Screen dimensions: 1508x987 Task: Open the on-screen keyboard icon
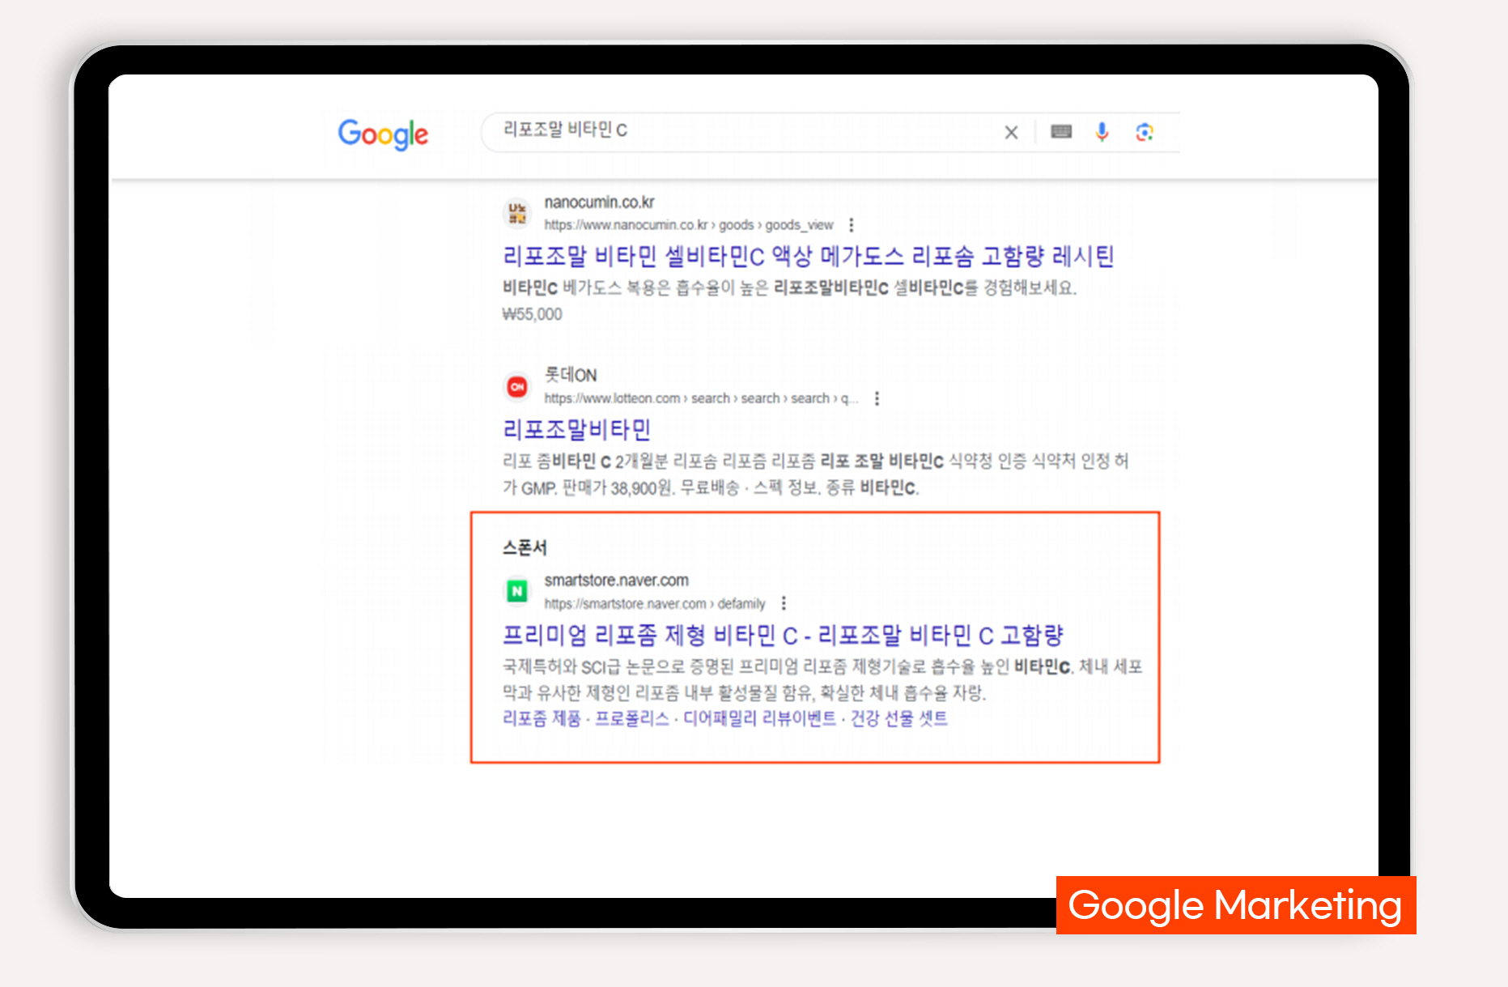coord(1061,132)
